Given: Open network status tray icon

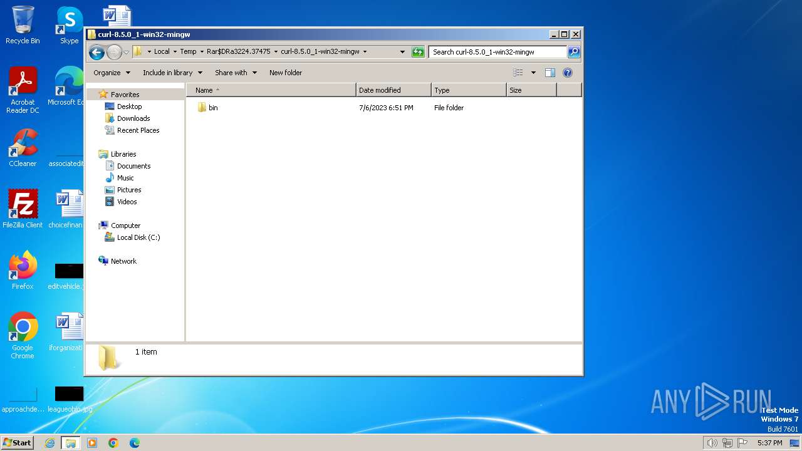Looking at the screenshot, I should click(x=727, y=443).
